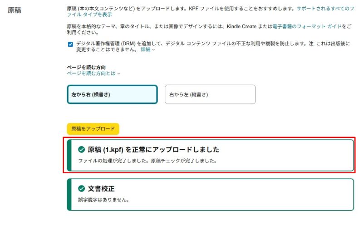363x225 pixels.
Task: Click the green checkmark icon beside 文書校正
Action: point(81,188)
